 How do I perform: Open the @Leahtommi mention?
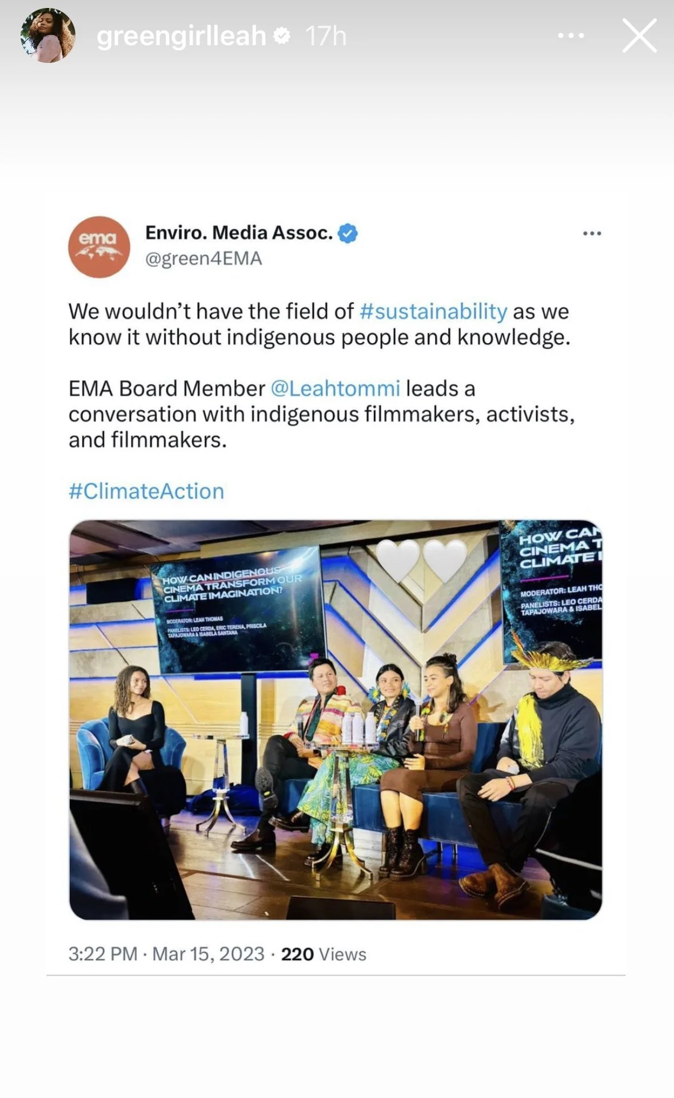click(335, 389)
